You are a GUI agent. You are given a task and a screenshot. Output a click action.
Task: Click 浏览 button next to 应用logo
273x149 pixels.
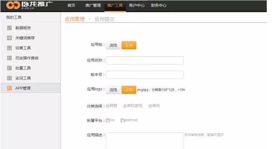coord(113,90)
